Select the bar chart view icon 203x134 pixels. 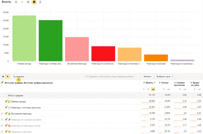34,2
